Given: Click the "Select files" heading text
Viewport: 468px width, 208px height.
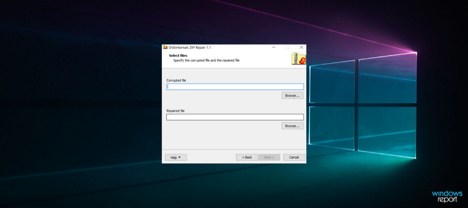Looking at the screenshot, I should pyautogui.click(x=178, y=56).
